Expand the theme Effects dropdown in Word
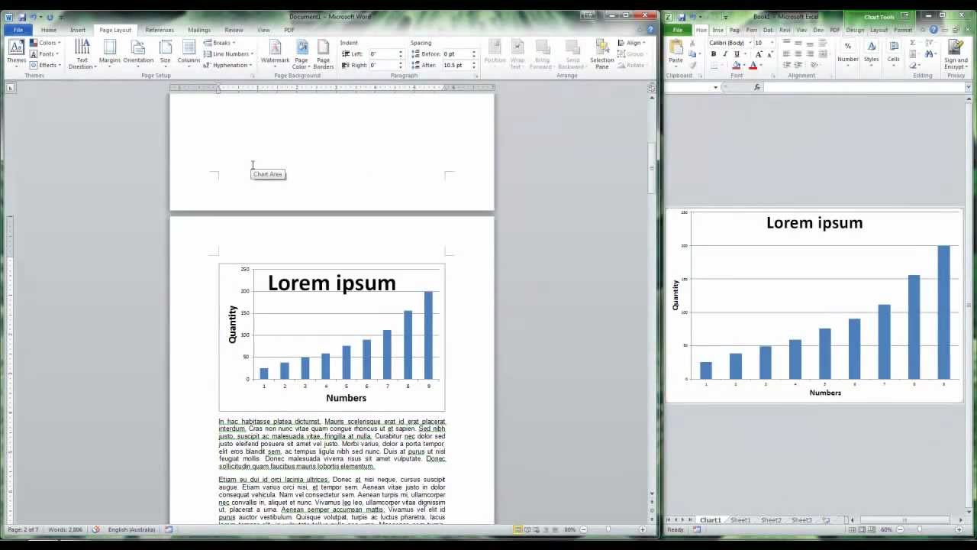 [x=45, y=66]
